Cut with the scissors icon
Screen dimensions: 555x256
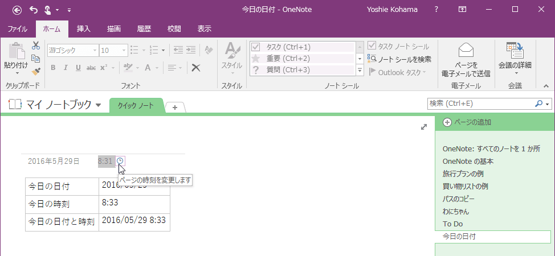click(36, 46)
